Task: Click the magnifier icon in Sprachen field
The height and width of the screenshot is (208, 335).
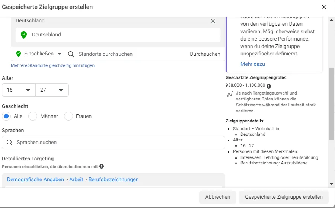Action: pyautogui.click(x=9, y=143)
